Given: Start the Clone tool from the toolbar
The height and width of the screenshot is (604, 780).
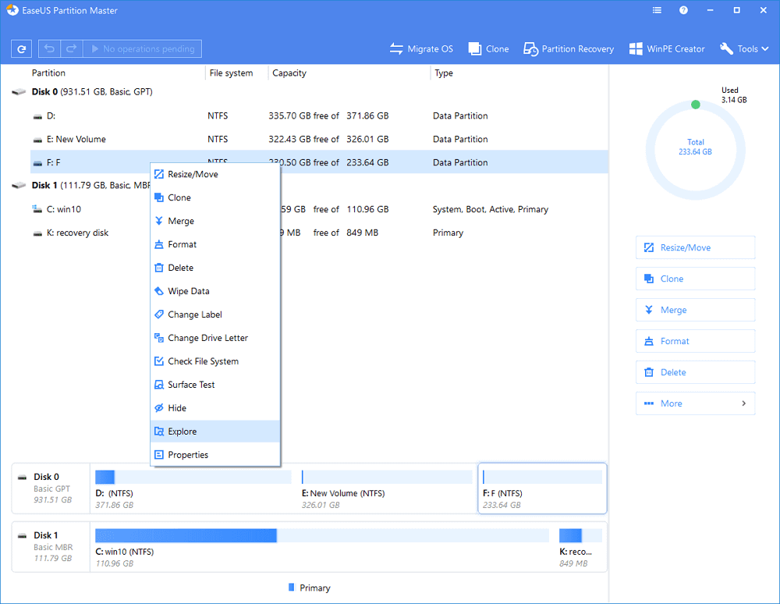Looking at the screenshot, I should click(x=487, y=48).
